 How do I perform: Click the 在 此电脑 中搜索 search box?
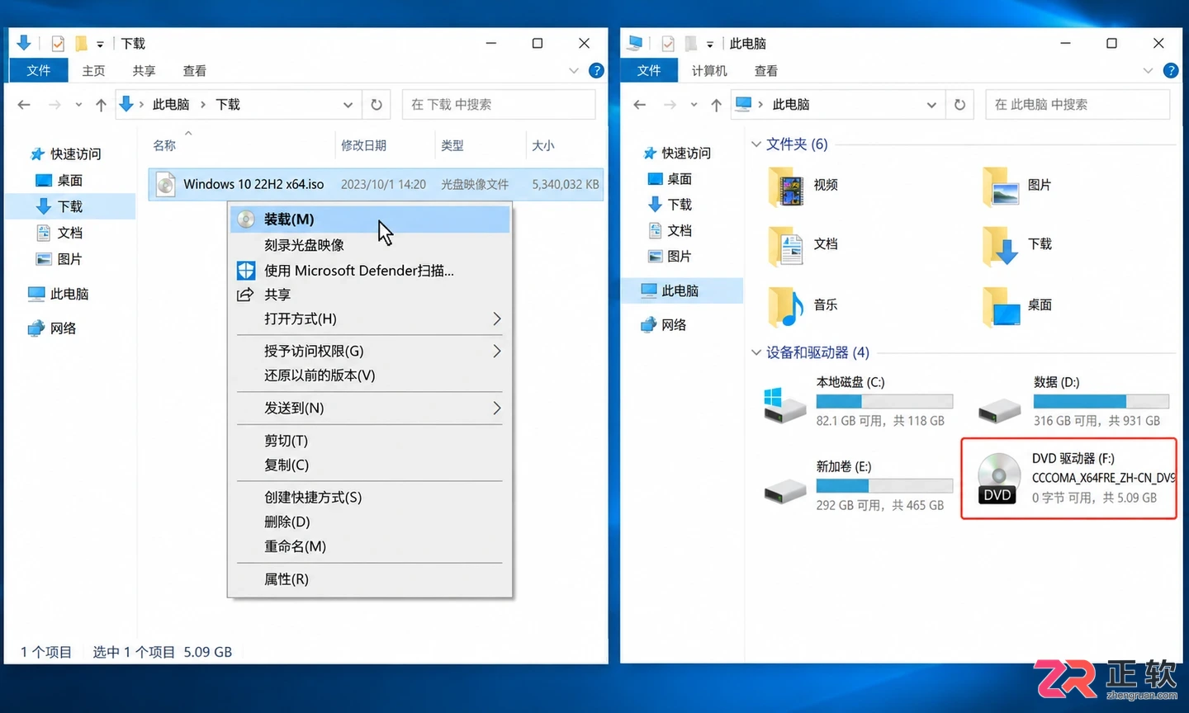tap(1078, 105)
